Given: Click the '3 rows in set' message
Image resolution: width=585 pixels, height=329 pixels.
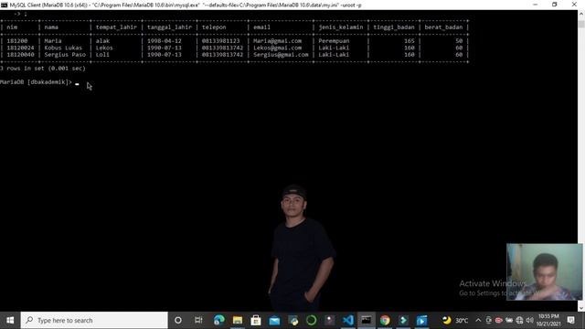Looking at the screenshot, I should 43,69.
